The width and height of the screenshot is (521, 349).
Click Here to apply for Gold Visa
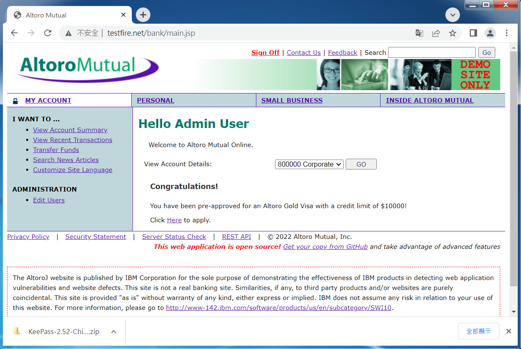coord(174,220)
